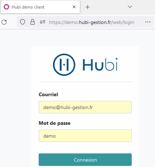This screenshot has width=155, height=167.
Task: Close the Hubi démo client tab
Action: [74, 7]
